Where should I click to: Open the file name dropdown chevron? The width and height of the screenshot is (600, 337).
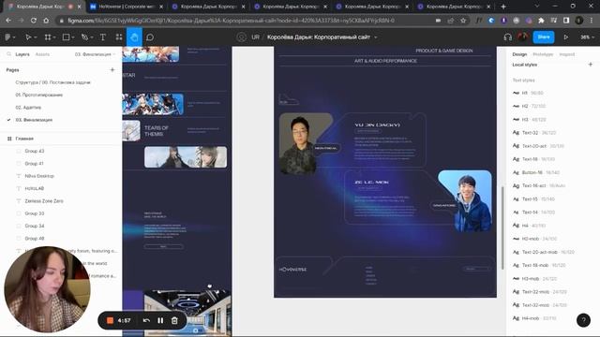[x=376, y=37]
